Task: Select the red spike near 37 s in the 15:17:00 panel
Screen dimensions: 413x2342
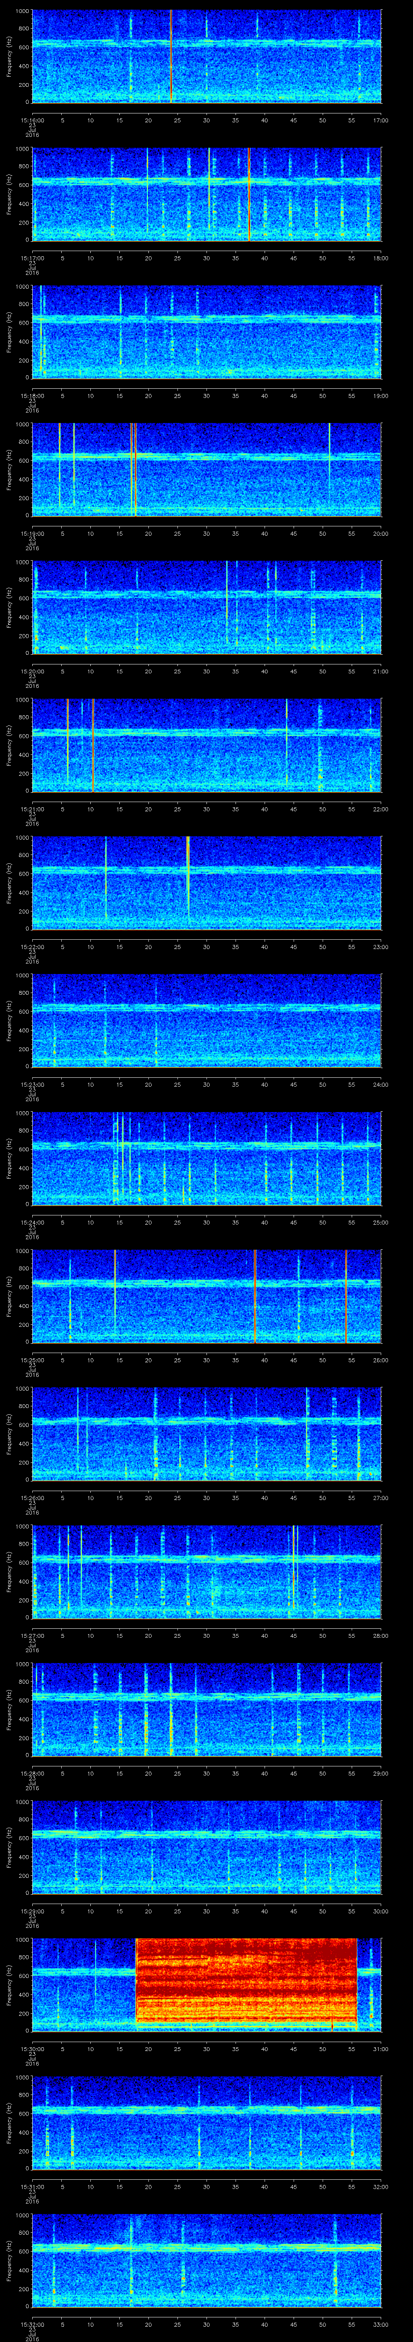Action: click(249, 194)
